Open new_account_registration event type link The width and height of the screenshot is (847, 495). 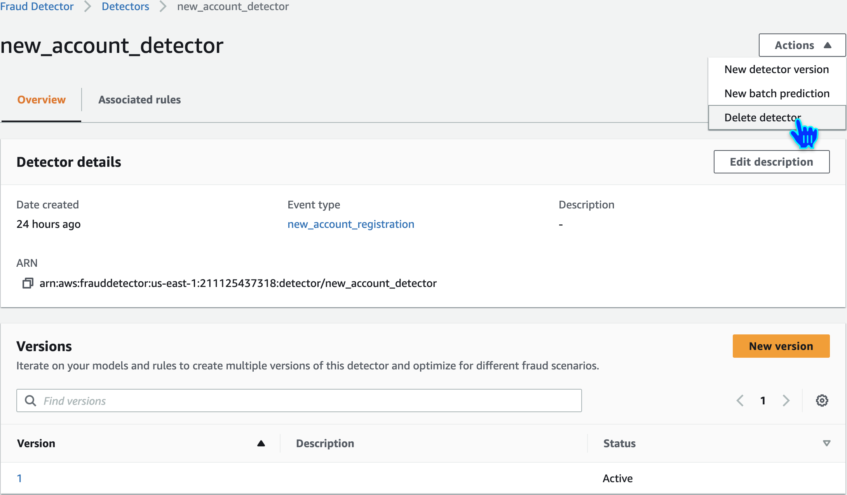351,224
